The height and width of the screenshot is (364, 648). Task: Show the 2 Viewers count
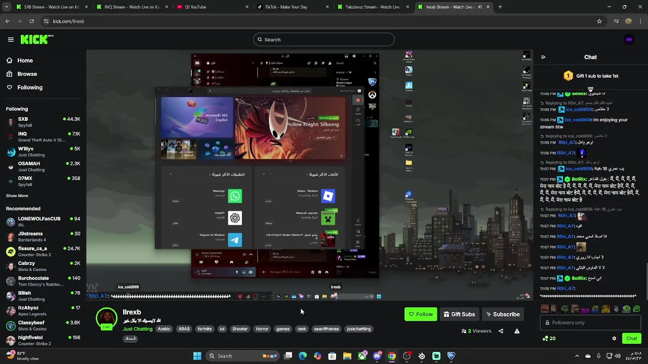(476, 331)
